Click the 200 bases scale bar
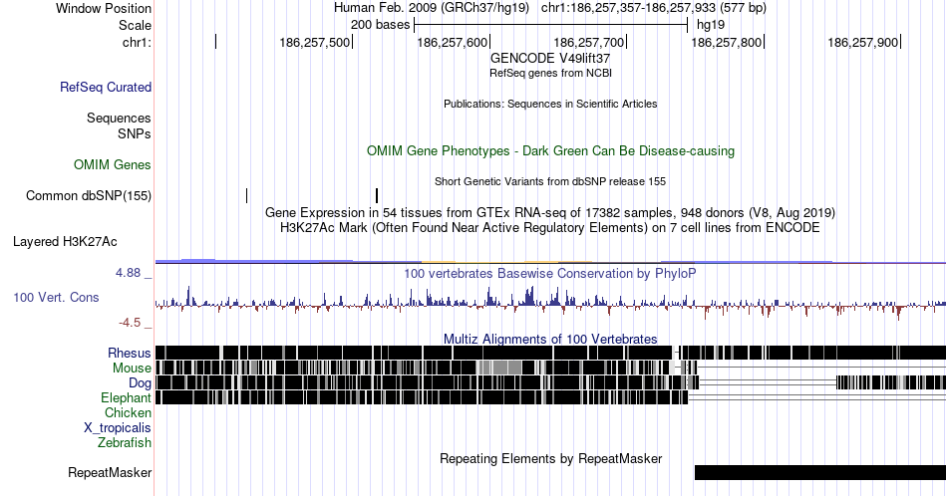This screenshot has width=947, height=496. [x=550, y=25]
